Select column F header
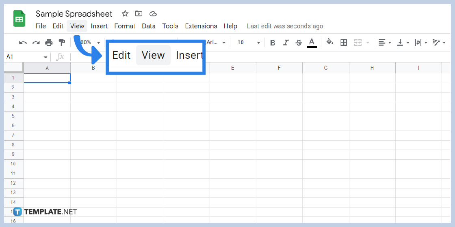Image resolution: width=455 pixels, height=227 pixels. [279, 68]
